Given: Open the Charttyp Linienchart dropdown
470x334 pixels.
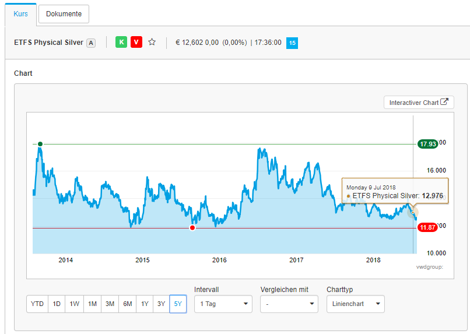Looking at the screenshot, I should tap(356, 304).
